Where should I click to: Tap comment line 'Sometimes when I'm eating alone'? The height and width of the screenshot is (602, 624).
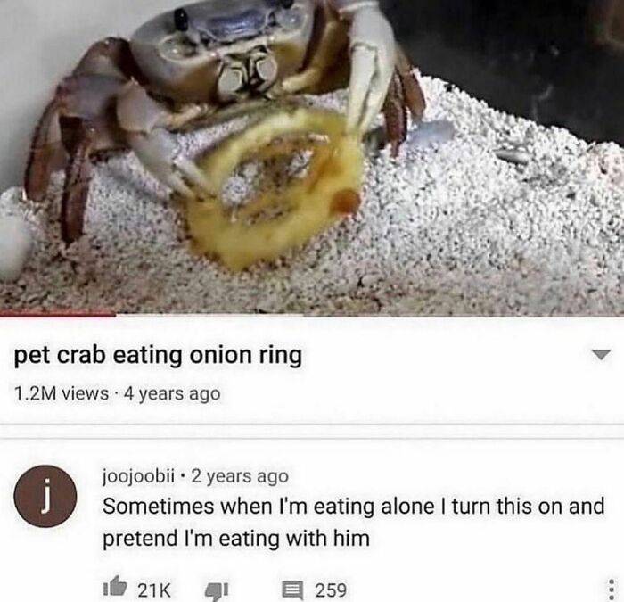tap(268, 506)
